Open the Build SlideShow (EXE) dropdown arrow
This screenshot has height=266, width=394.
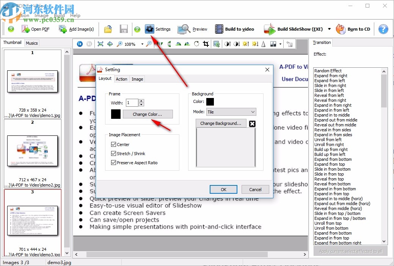pos(329,29)
